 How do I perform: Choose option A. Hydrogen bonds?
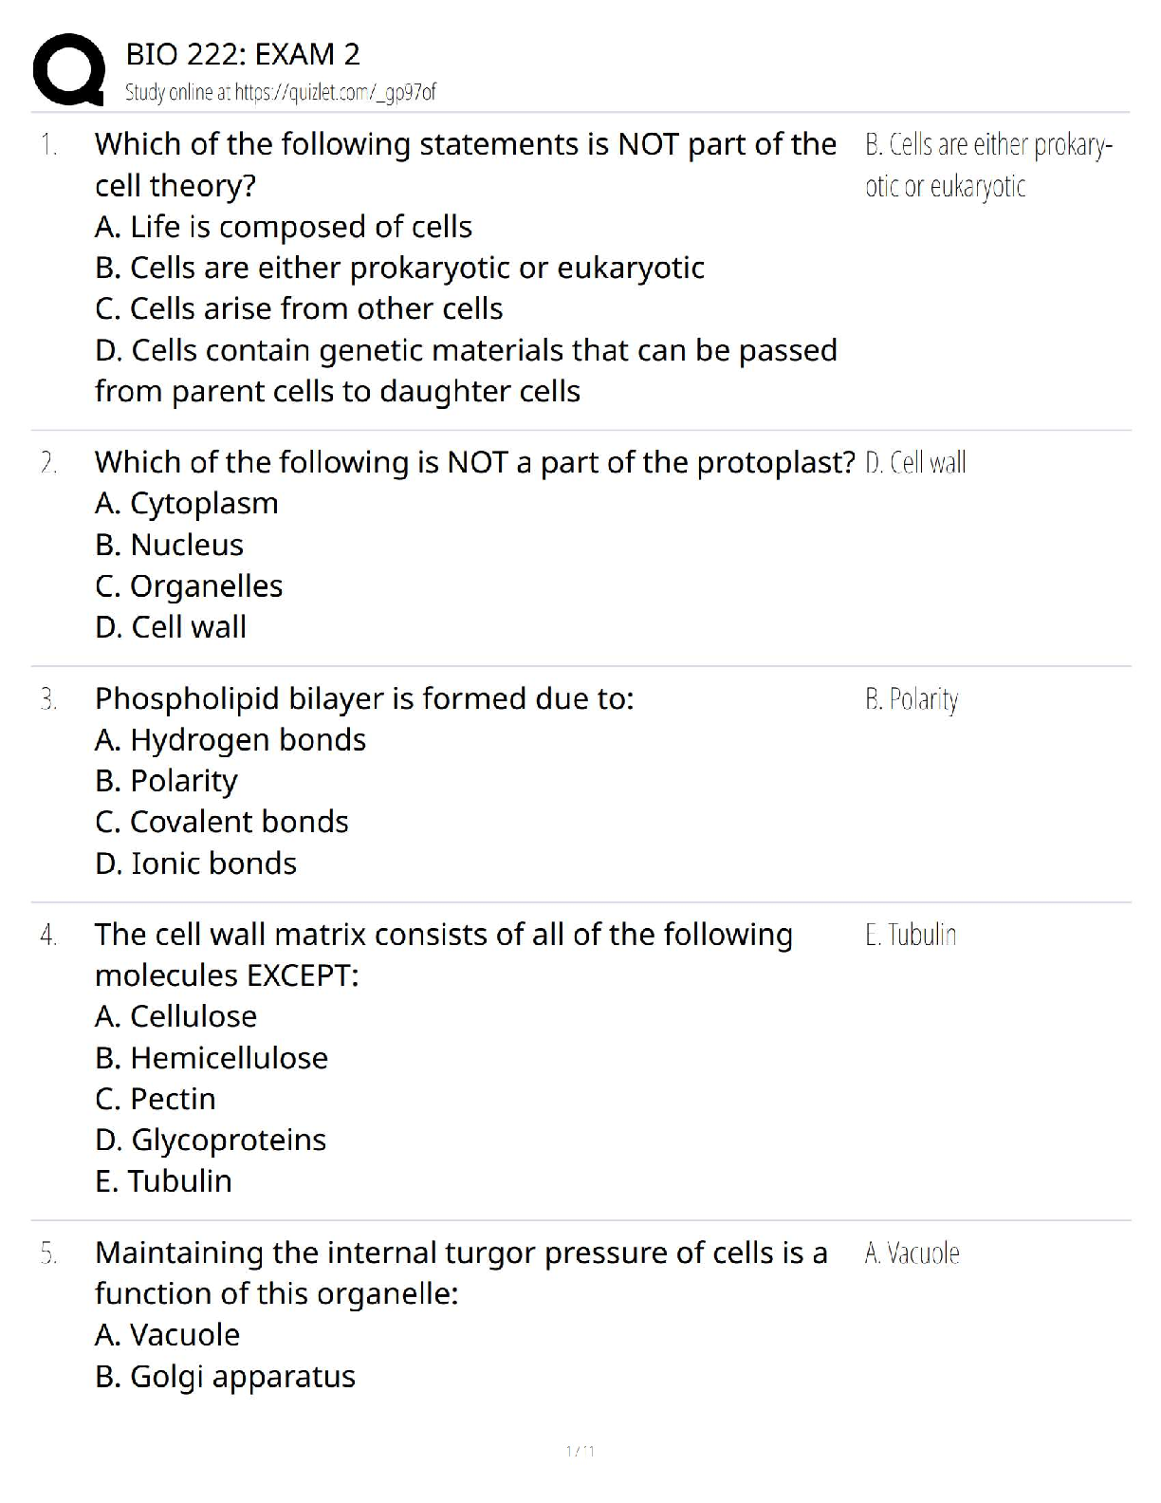coord(230,740)
